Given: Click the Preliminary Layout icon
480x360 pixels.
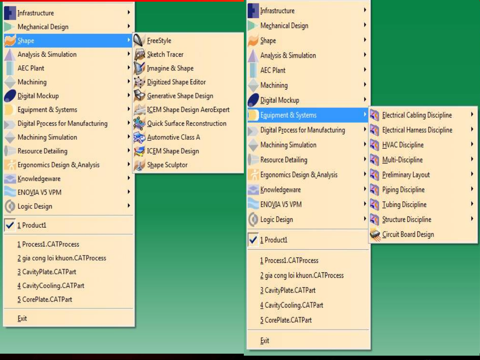Looking at the screenshot, I should coord(375,175).
